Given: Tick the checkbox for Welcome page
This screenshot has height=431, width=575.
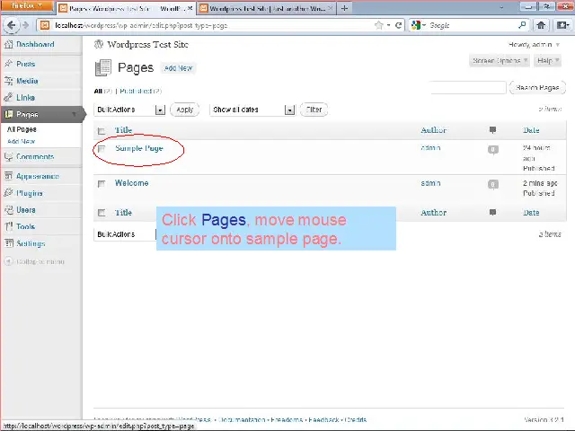Looking at the screenshot, I should pyautogui.click(x=102, y=183).
